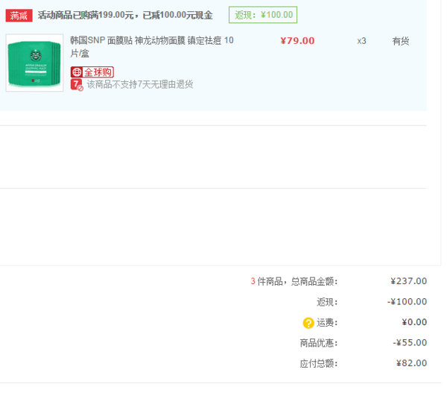Click the red 满减 promotion tag
447x393 pixels.
pyautogui.click(x=19, y=15)
